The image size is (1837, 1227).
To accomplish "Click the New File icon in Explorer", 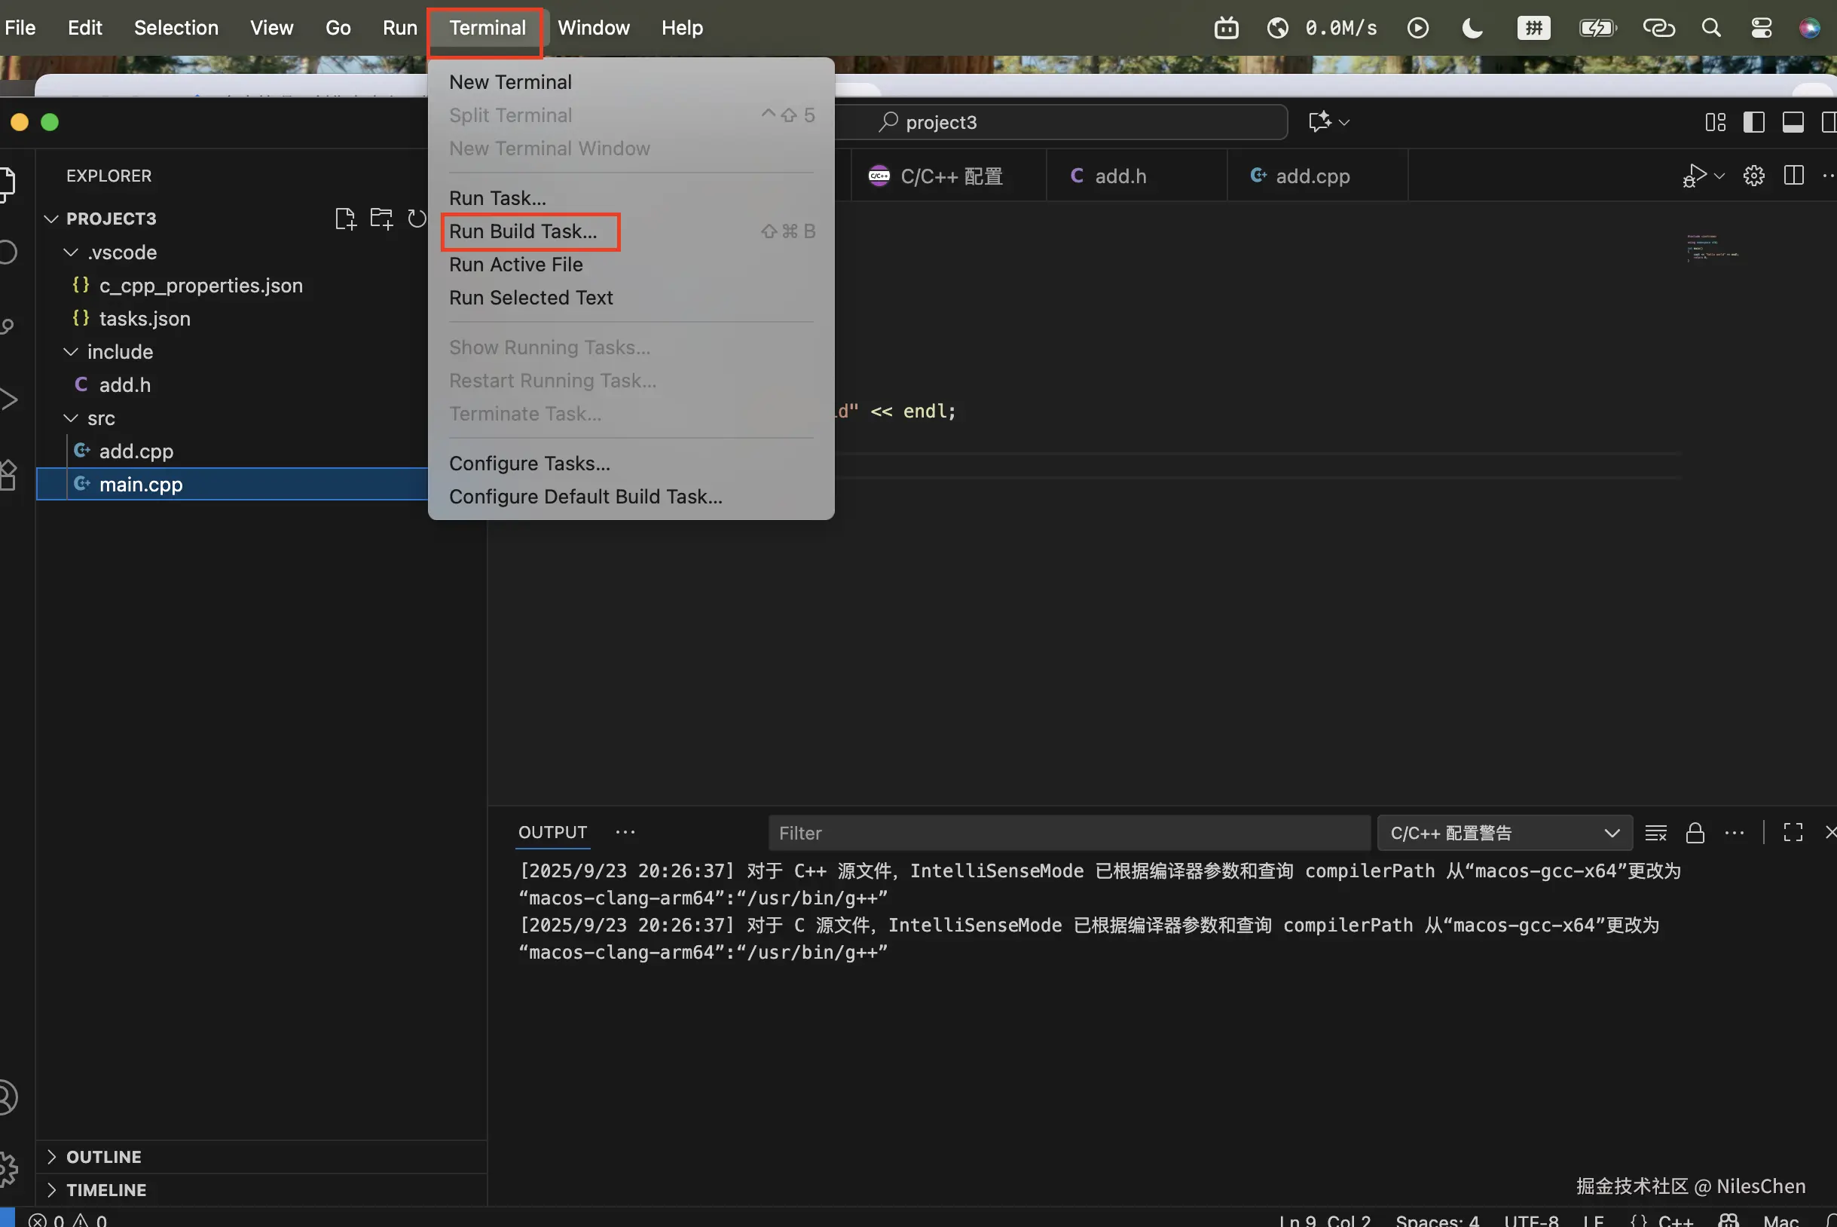I will 345,219.
